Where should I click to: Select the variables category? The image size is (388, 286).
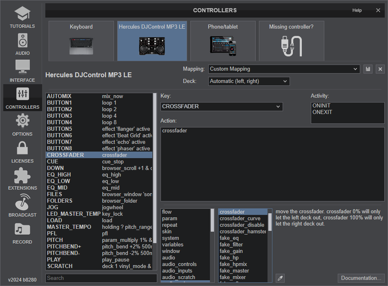[185, 245]
